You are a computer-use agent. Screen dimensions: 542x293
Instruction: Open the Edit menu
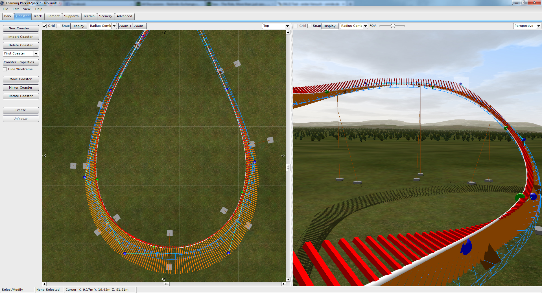point(16,9)
